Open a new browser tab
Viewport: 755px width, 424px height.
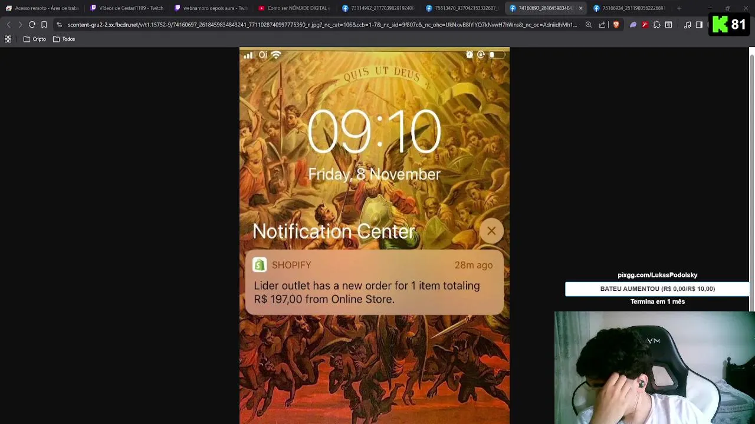pyautogui.click(x=679, y=8)
